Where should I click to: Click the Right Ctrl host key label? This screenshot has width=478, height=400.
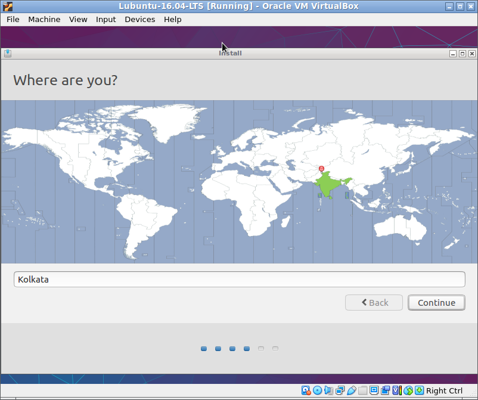(x=444, y=390)
